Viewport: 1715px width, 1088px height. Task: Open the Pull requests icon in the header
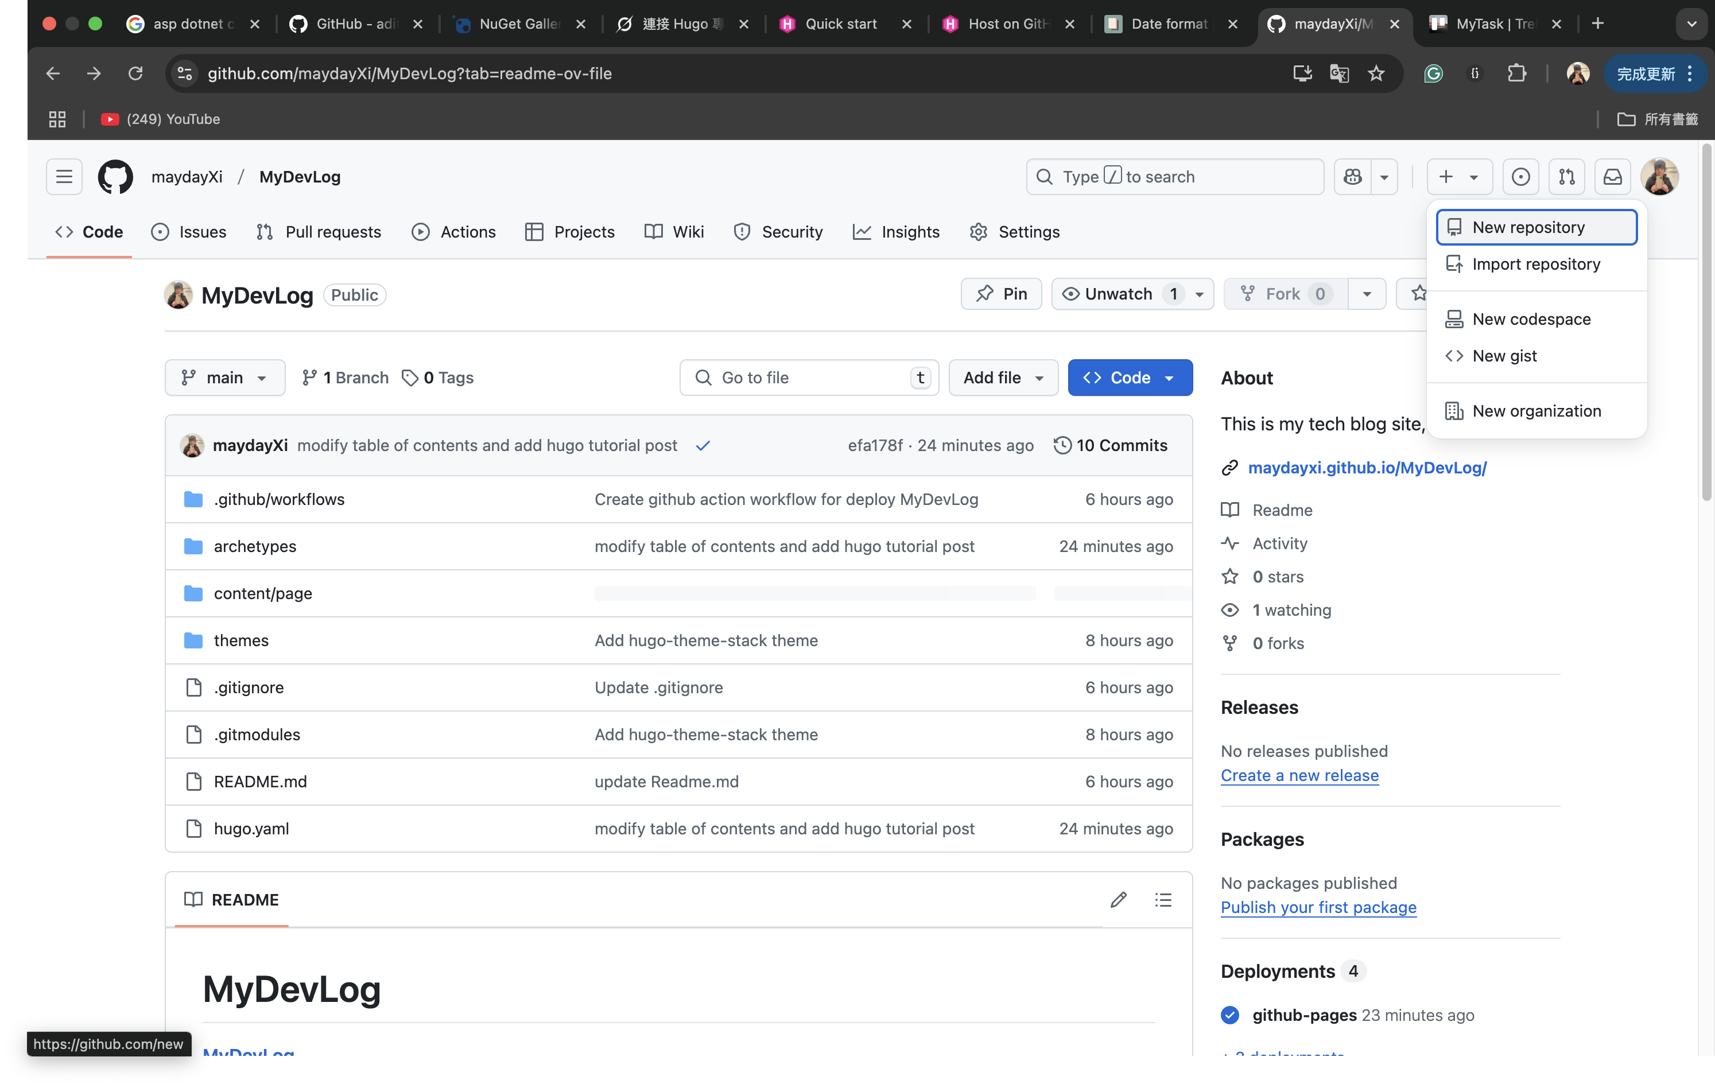1566,177
